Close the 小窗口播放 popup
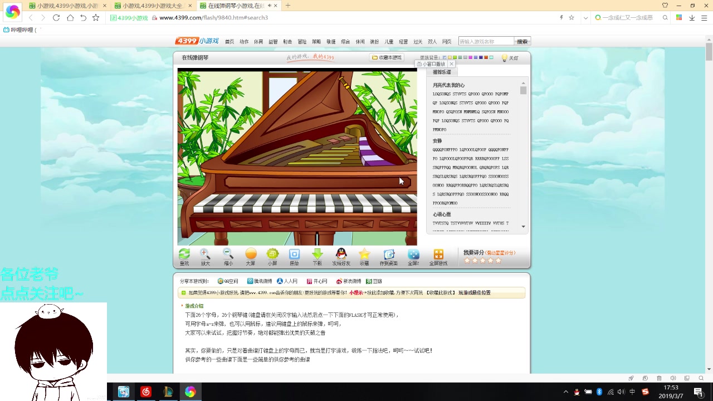Viewport: 713px width, 401px height. coord(451,64)
